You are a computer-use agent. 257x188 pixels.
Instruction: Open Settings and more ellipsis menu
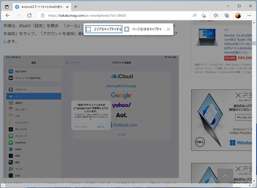coord(249,15)
